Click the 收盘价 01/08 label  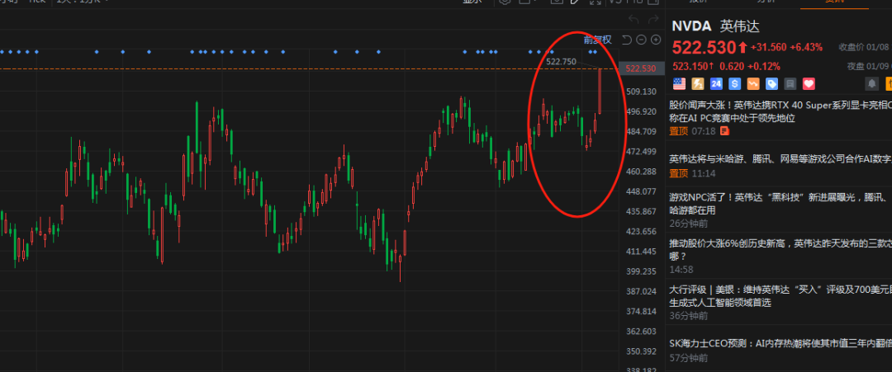pyautogui.click(x=864, y=47)
